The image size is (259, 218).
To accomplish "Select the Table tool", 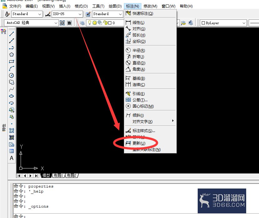I will (12, 151).
